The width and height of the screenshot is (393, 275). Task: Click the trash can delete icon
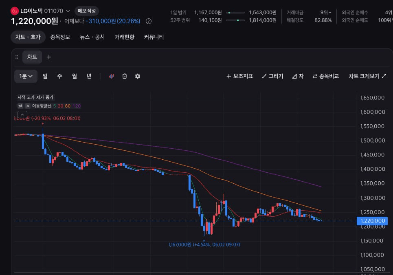125,76
